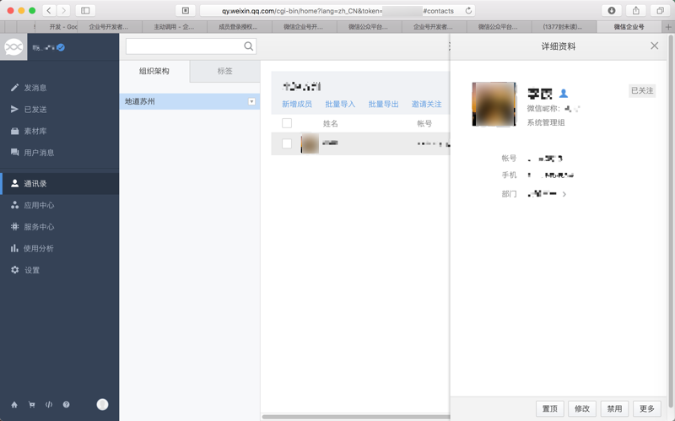The height and width of the screenshot is (421, 675).
Task: Tick the select-all checkbox in the table header
Action: 287,123
